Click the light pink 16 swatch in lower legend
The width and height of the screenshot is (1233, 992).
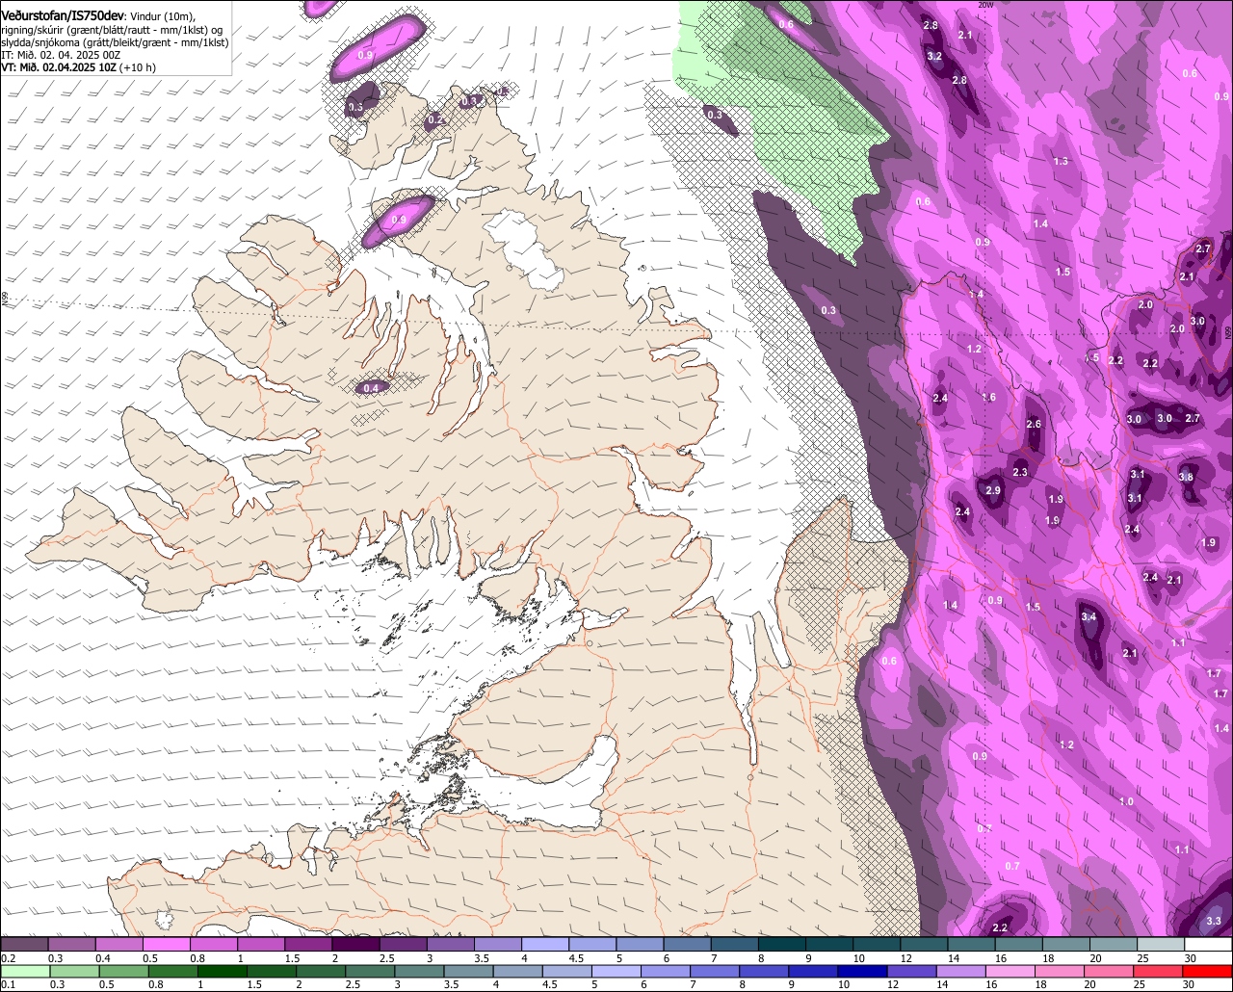pos(1010,971)
